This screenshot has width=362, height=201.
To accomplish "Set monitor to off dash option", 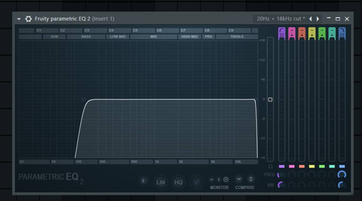I will click(x=212, y=180).
